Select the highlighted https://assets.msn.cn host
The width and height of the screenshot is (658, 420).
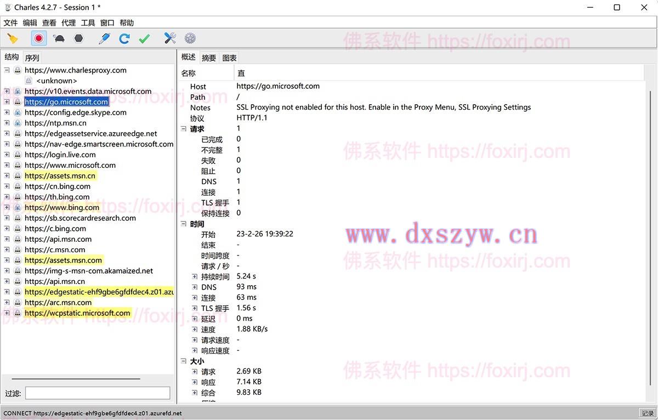[60, 176]
